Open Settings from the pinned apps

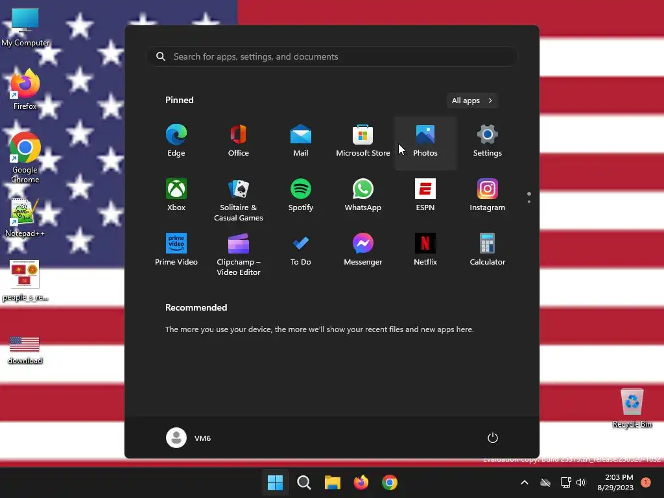(488, 141)
